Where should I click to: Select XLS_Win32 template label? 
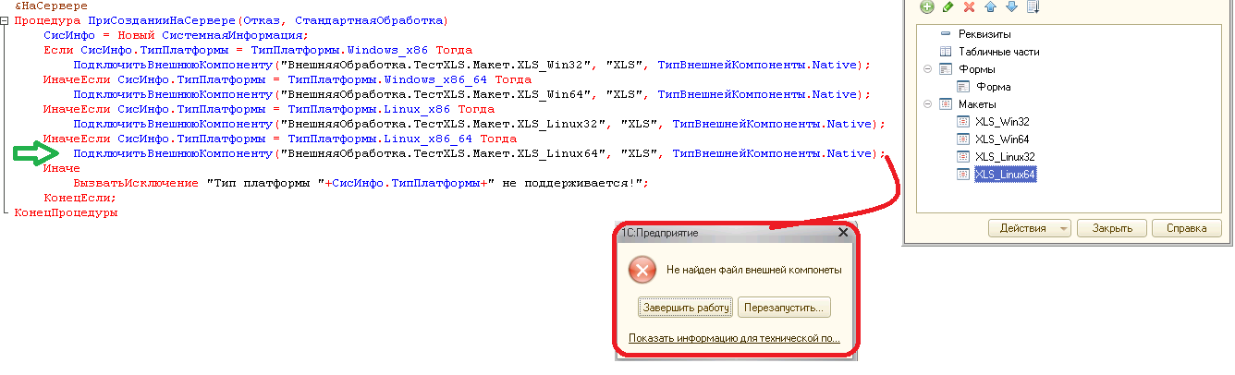pos(1002,122)
